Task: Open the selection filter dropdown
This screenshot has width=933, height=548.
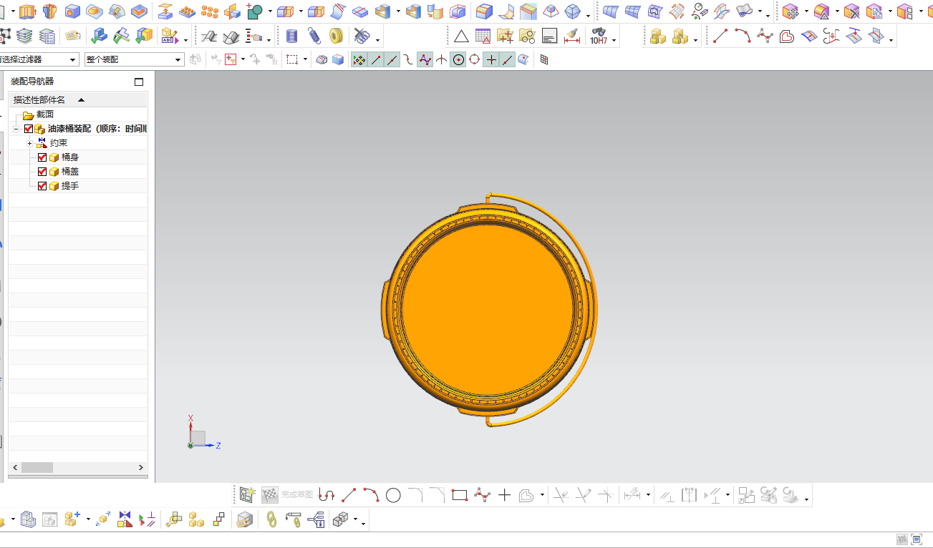Action: pos(73,60)
